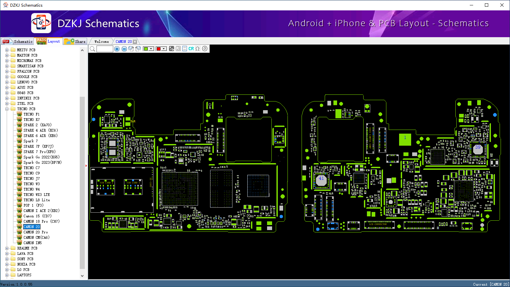The width and height of the screenshot is (510, 287).
Task: Click the cyan CR icon
Action: click(191, 49)
